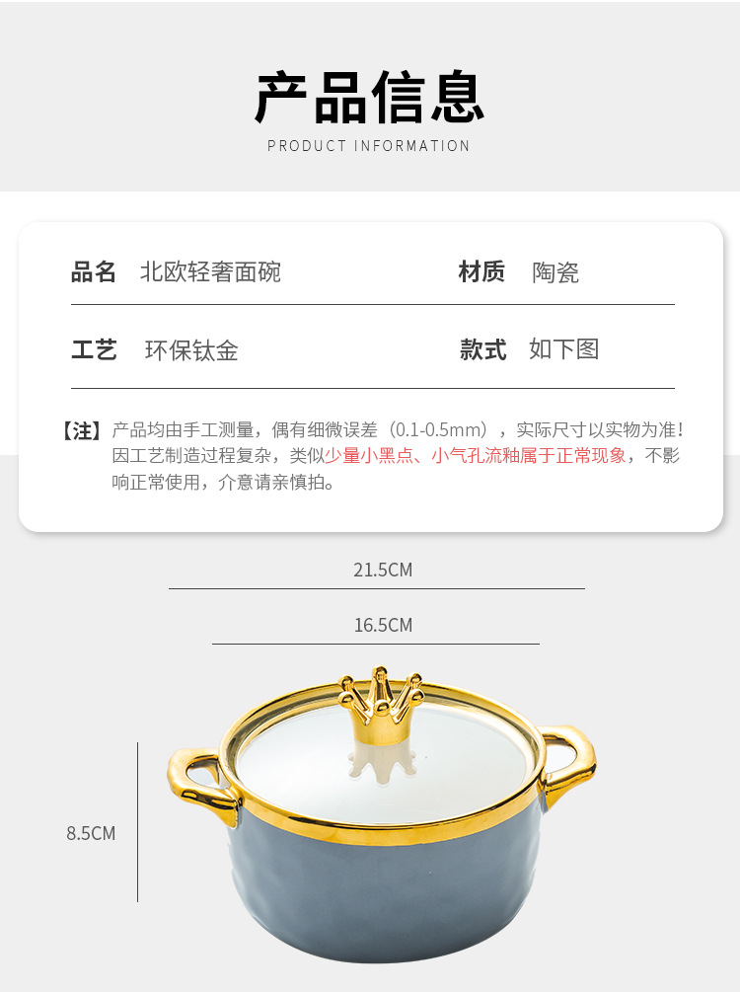
Task: Select the 款式 label
Action: coord(483,349)
